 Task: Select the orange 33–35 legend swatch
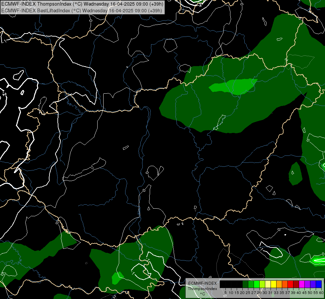[x=279, y=284]
